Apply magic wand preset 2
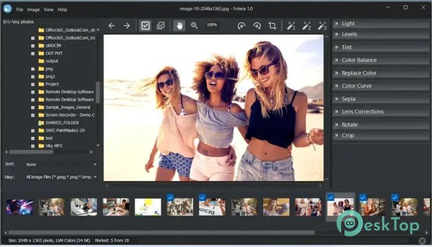Screen dimensions: 432x247 pyautogui.click(x=306, y=26)
